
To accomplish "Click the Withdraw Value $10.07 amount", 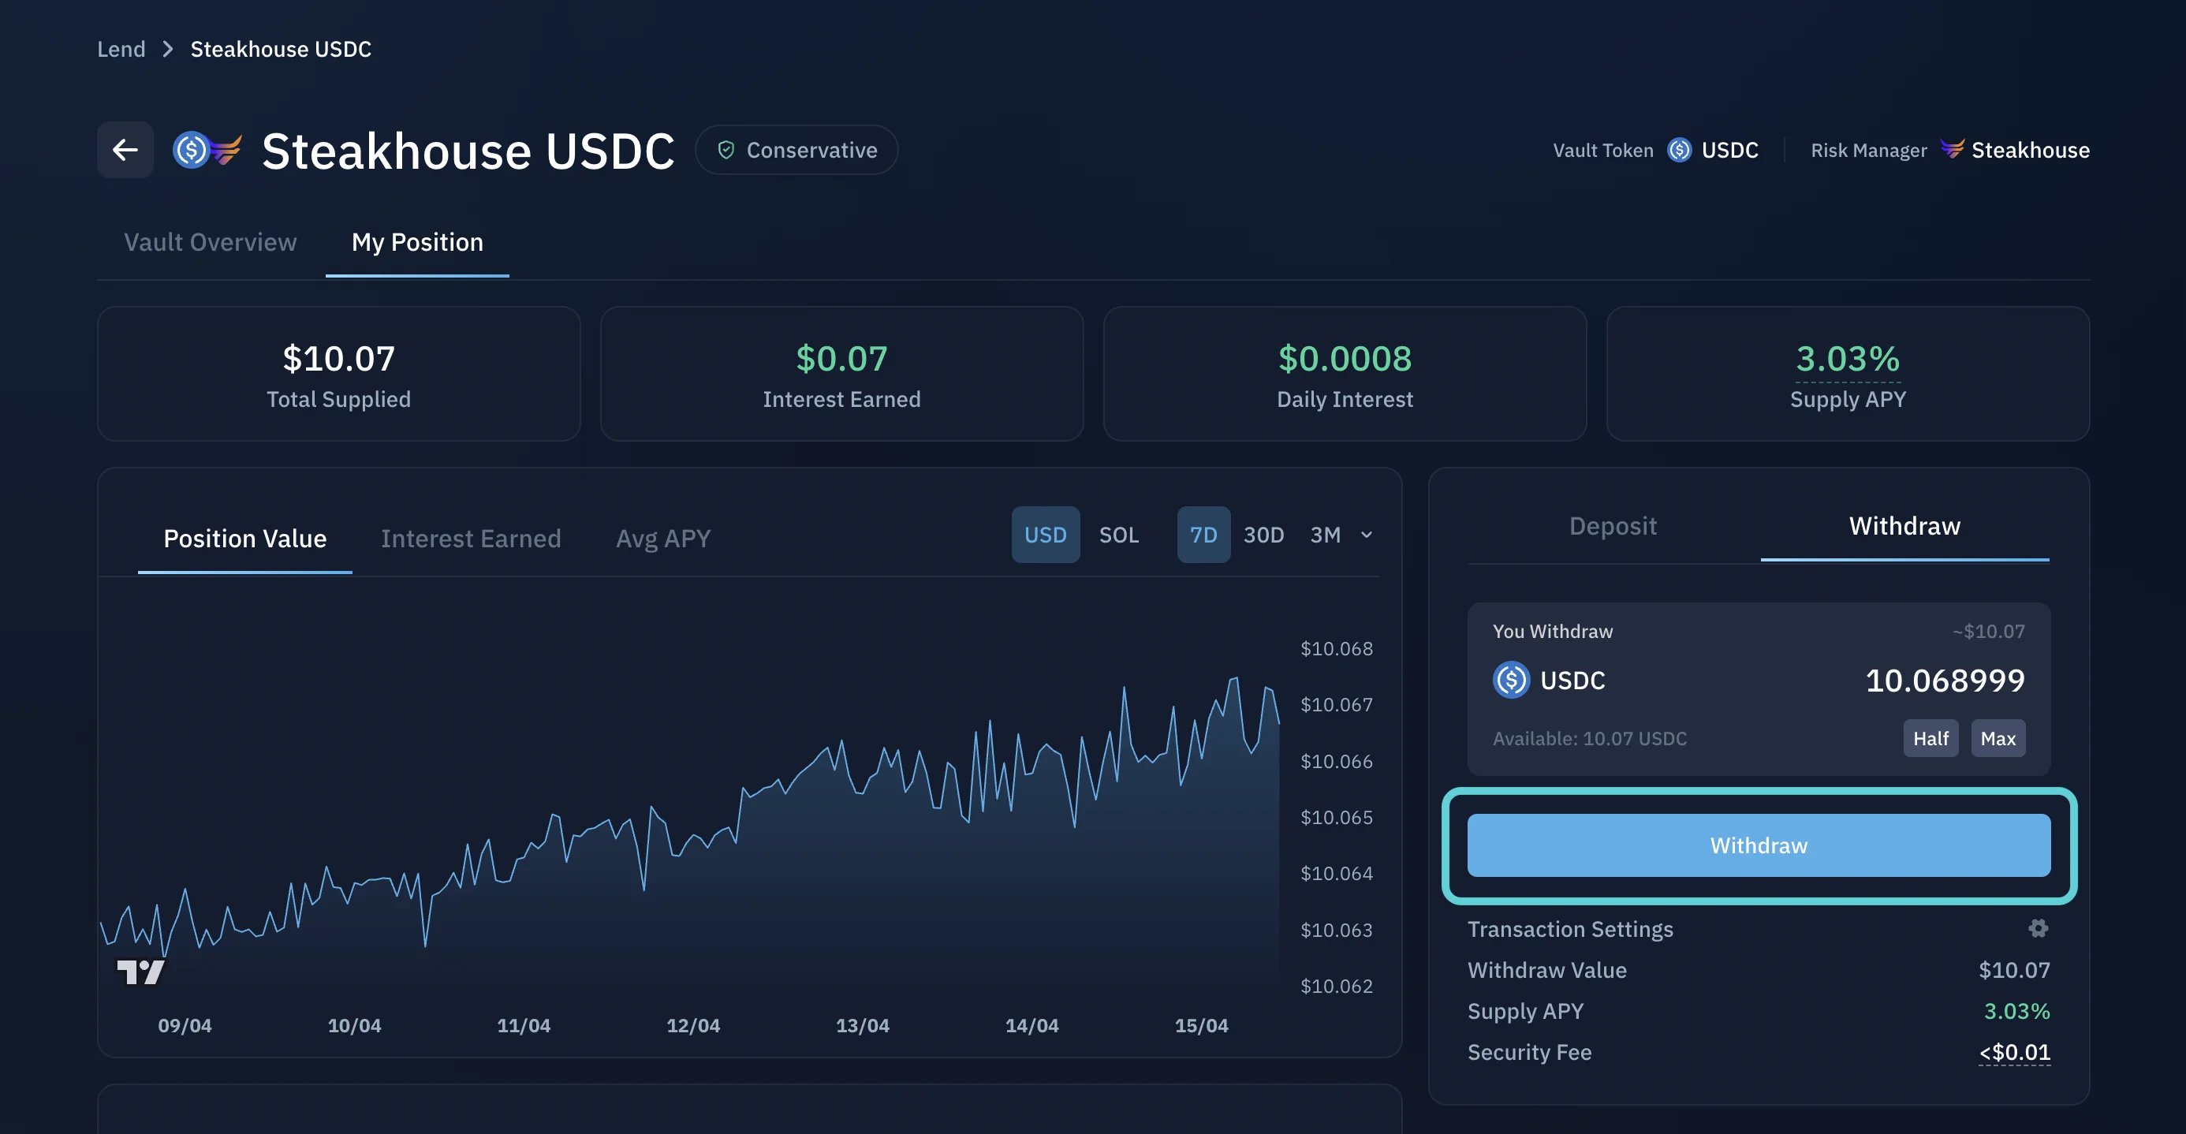I will click(x=2014, y=970).
